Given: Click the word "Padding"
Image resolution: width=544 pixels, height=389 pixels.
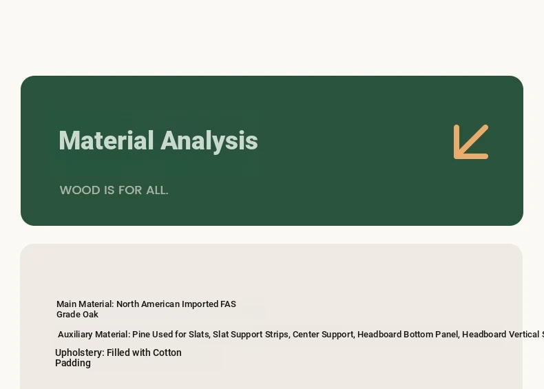Looking at the screenshot, I should tap(73, 363).
